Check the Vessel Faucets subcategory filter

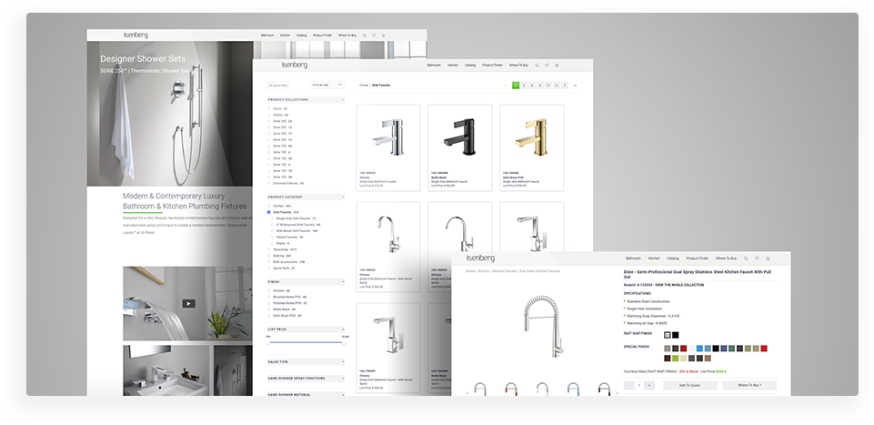273,237
